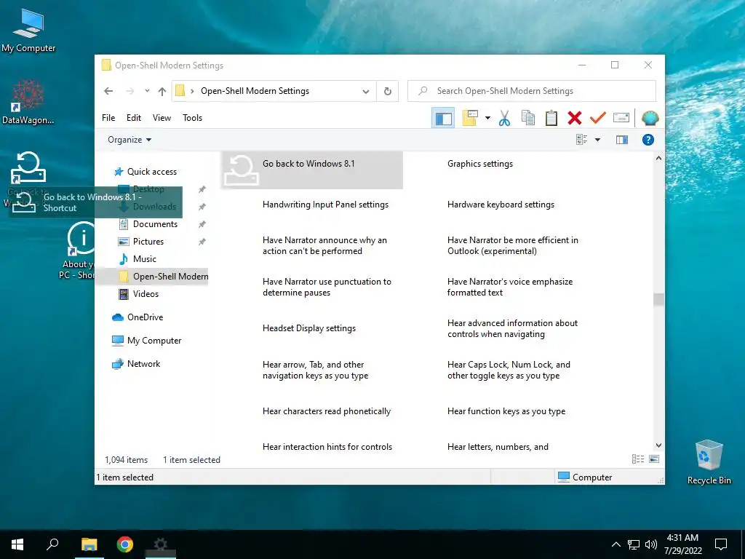Screen dimensions: 745x559
Task: Select Hear function keys as you type
Action: pyautogui.click(x=506, y=411)
